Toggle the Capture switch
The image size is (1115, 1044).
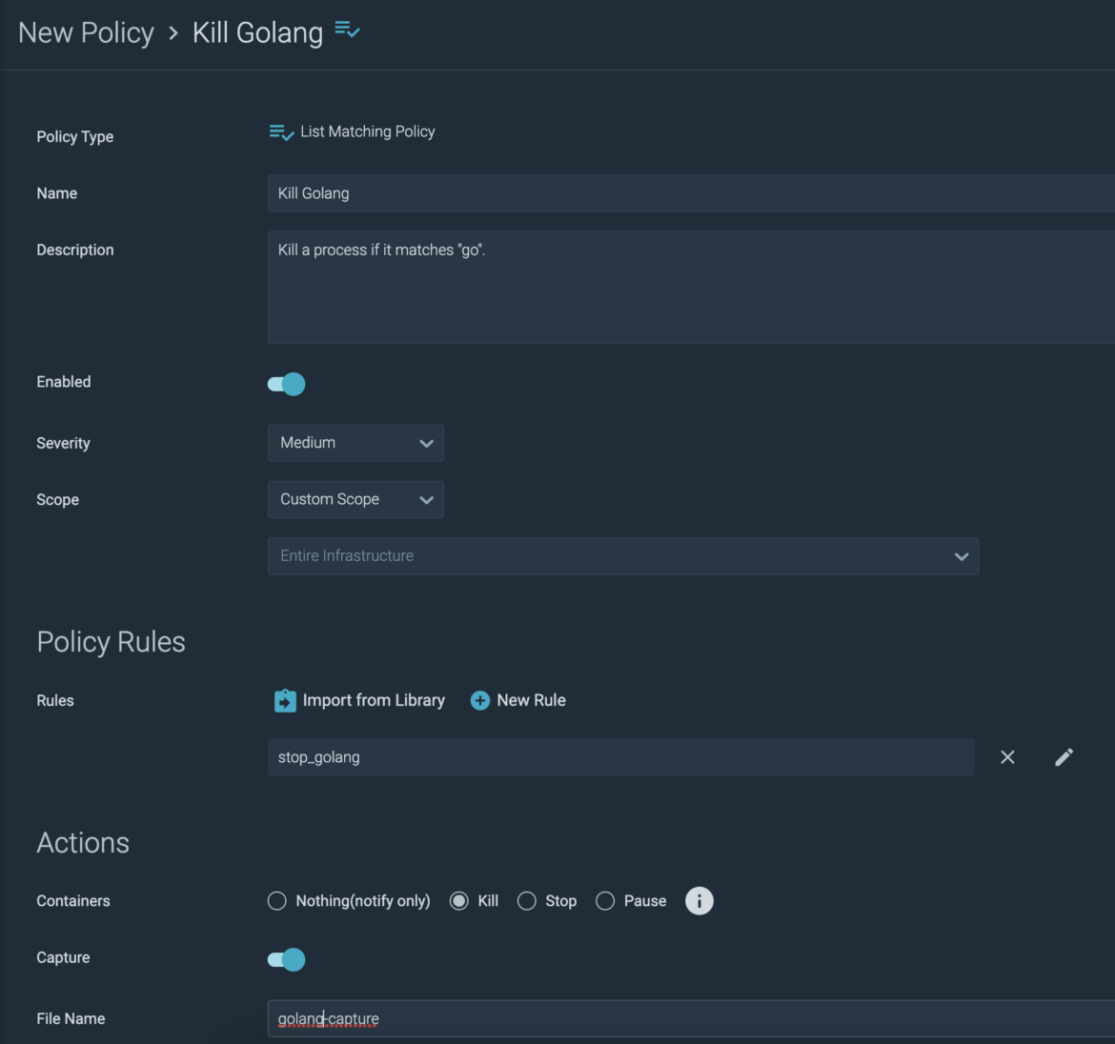[x=287, y=959]
